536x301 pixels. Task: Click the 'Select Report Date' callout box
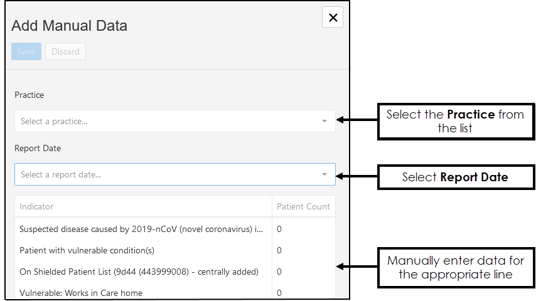455,177
